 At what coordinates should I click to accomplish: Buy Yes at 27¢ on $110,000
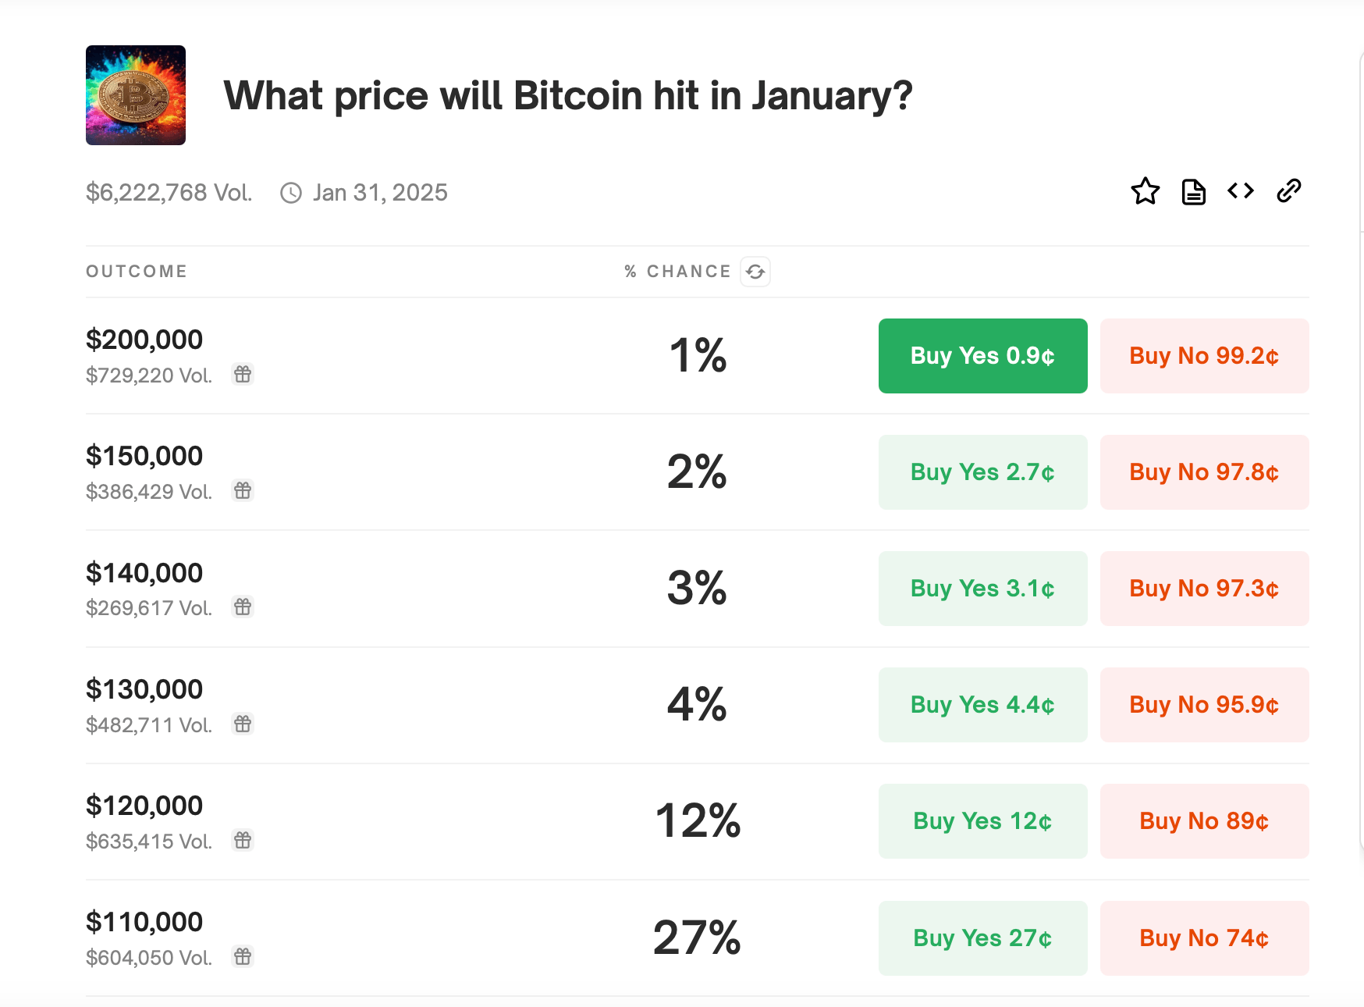pyautogui.click(x=982, y=938)
